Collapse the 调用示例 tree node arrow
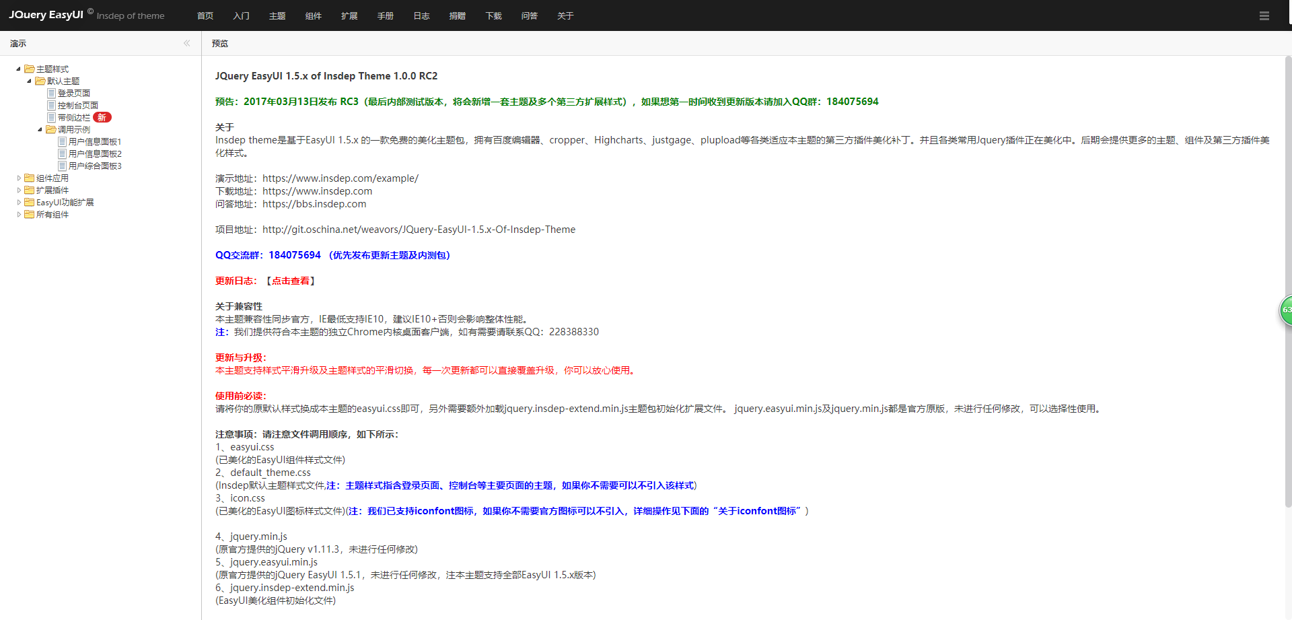 [x=40, y=129]
